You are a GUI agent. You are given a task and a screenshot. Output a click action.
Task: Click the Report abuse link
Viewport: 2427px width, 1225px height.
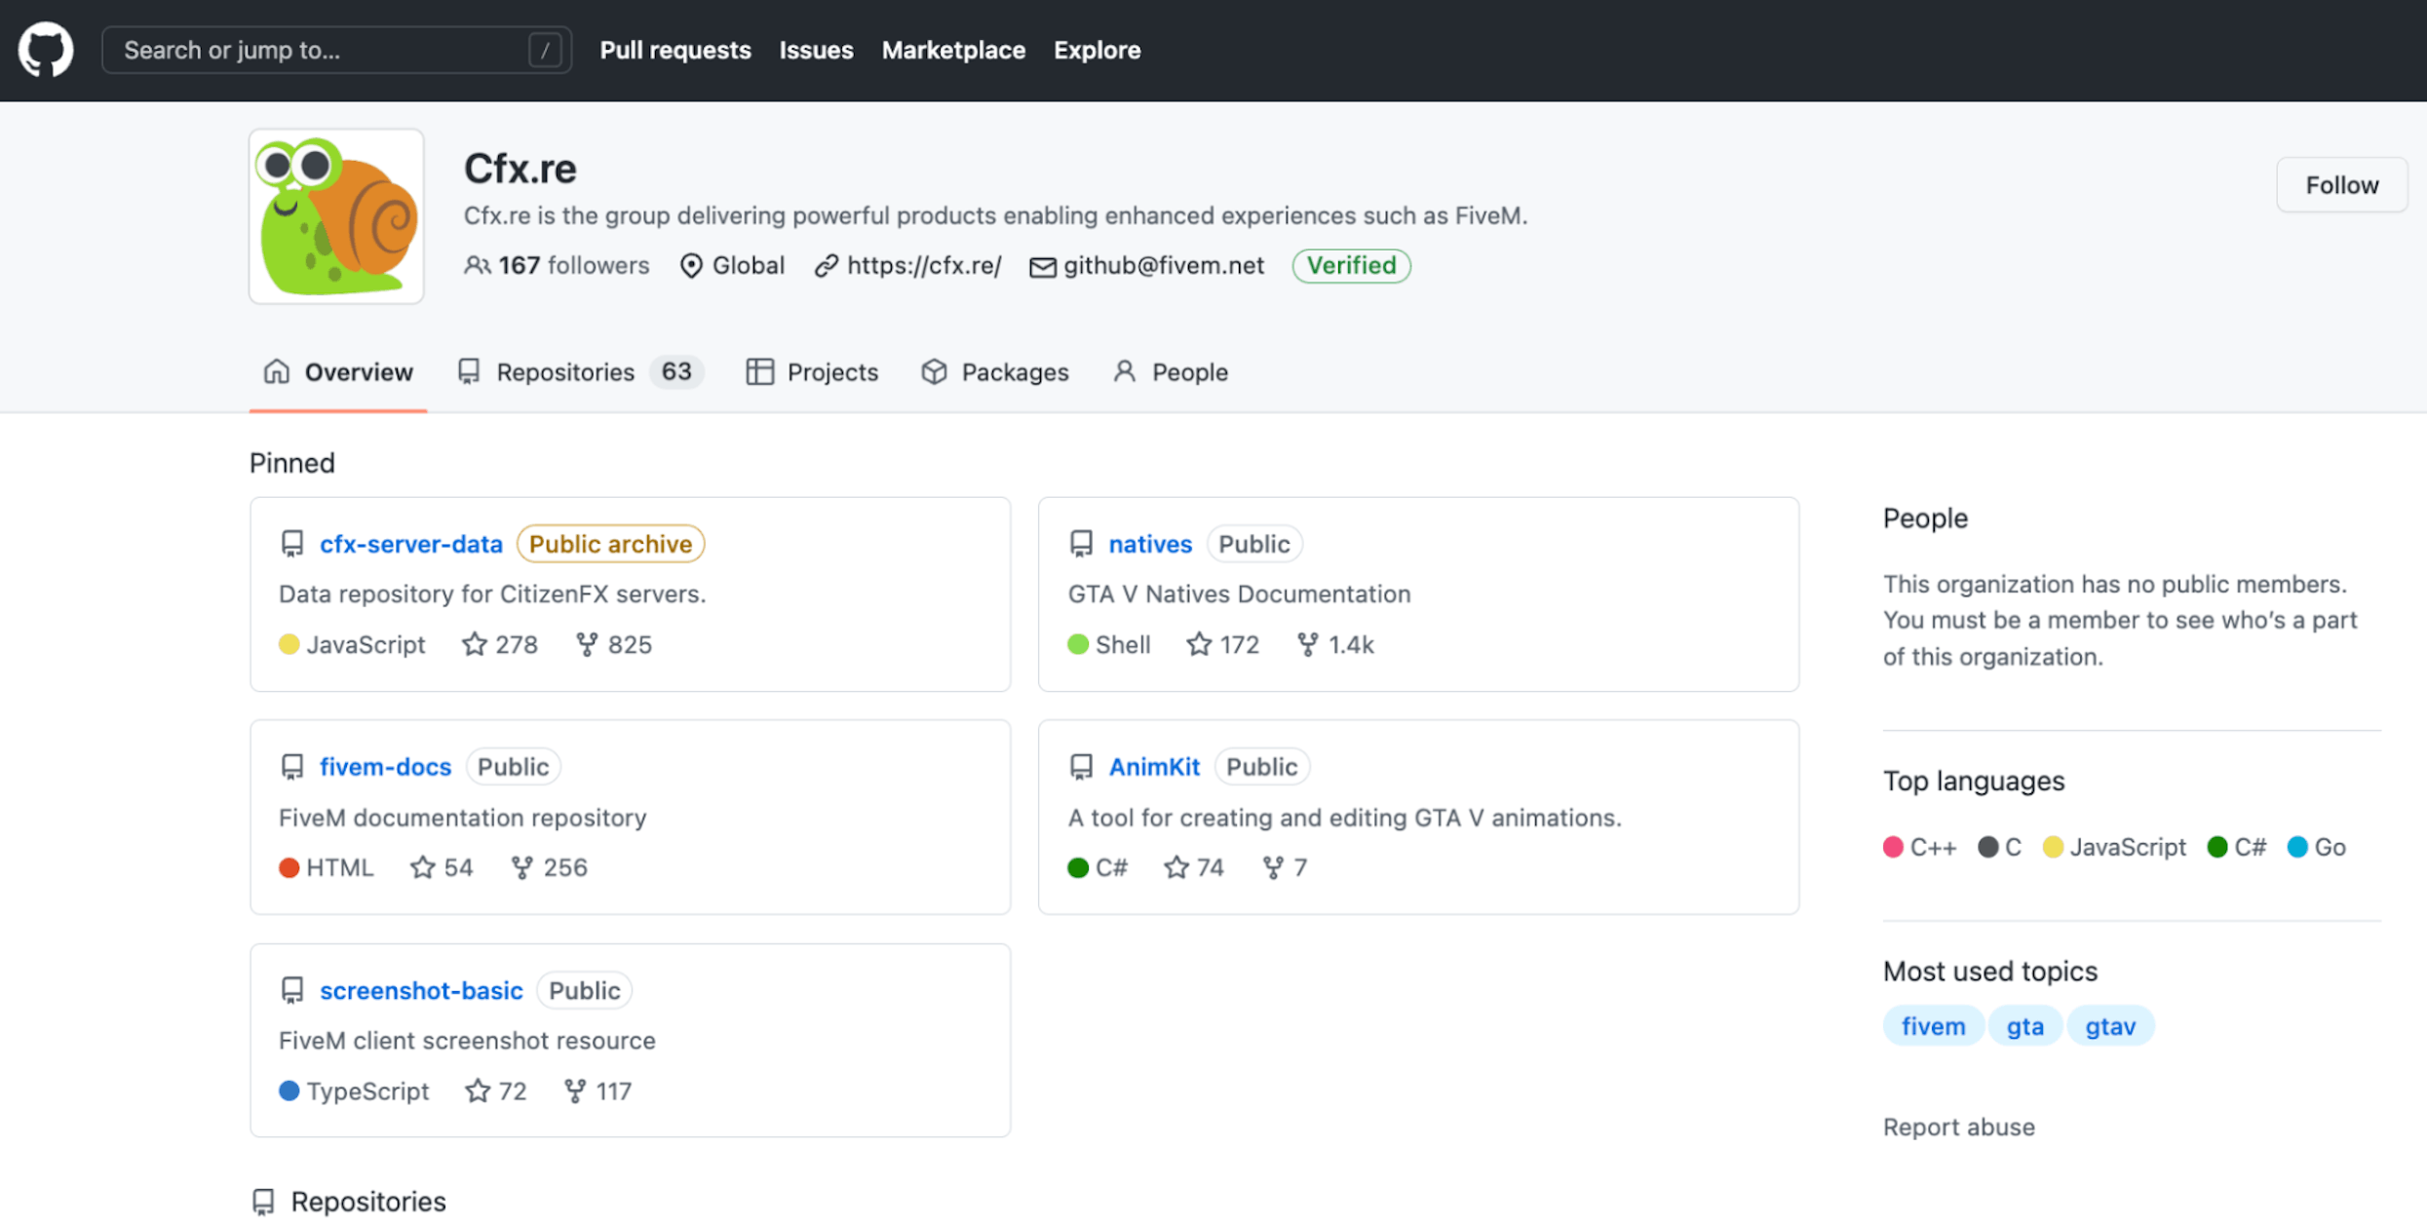(x=1958, y=1127)
